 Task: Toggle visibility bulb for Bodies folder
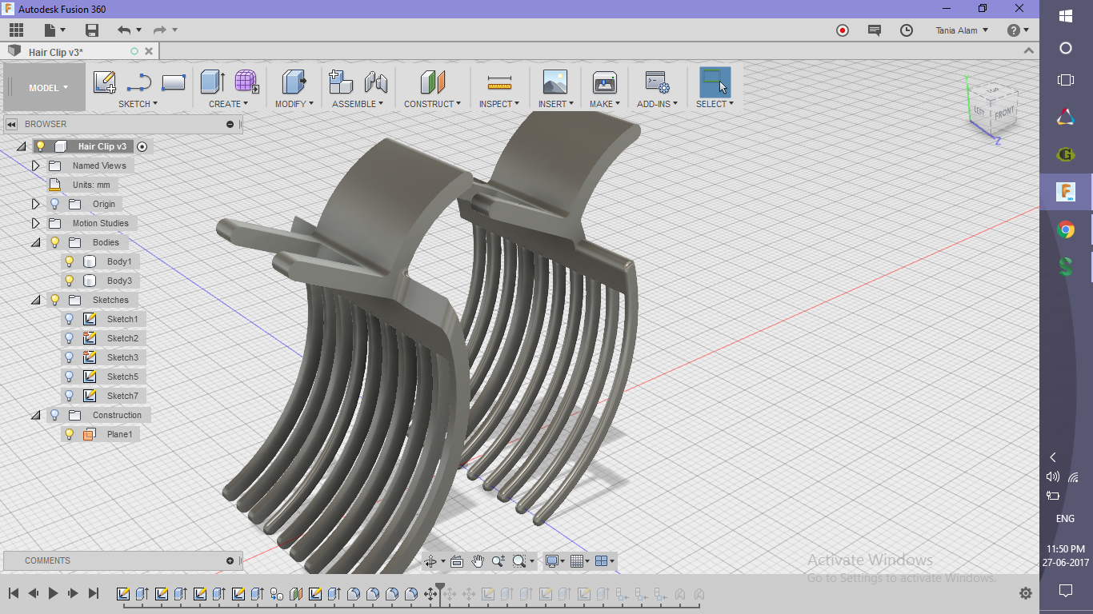tap(54, 242)
